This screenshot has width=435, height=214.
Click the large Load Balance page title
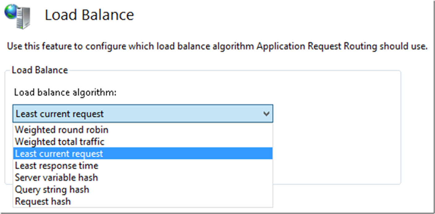click(89, 15)
